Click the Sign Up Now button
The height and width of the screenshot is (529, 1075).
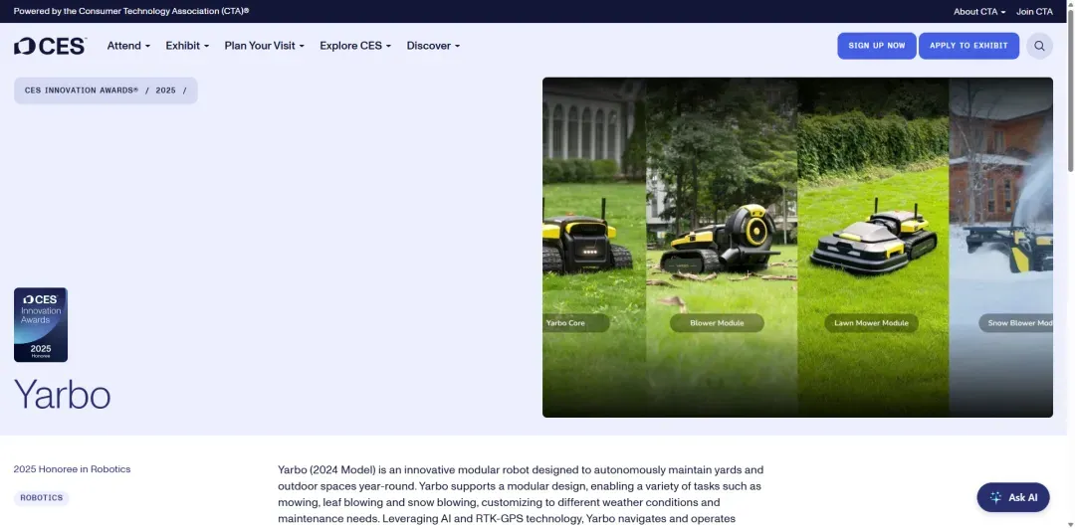pos(876,46)
